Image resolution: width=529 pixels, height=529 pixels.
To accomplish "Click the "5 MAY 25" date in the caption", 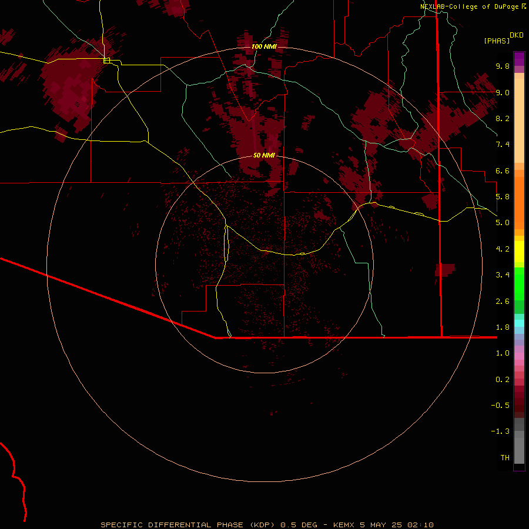I will pos(381,525).
